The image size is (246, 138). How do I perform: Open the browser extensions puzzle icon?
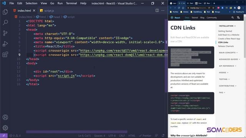click(235, 8)
